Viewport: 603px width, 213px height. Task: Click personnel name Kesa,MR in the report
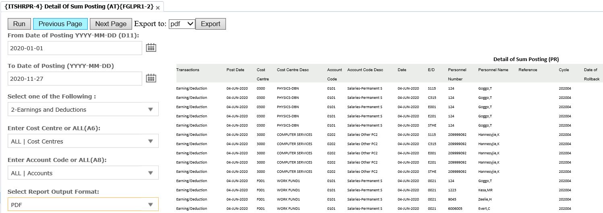(485, 190)
